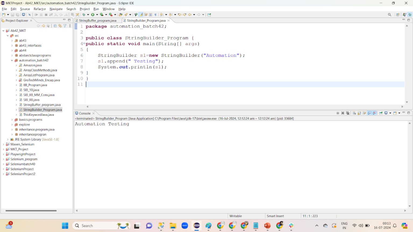Click the Clear Console icon
413x232 pixels.
354,113
